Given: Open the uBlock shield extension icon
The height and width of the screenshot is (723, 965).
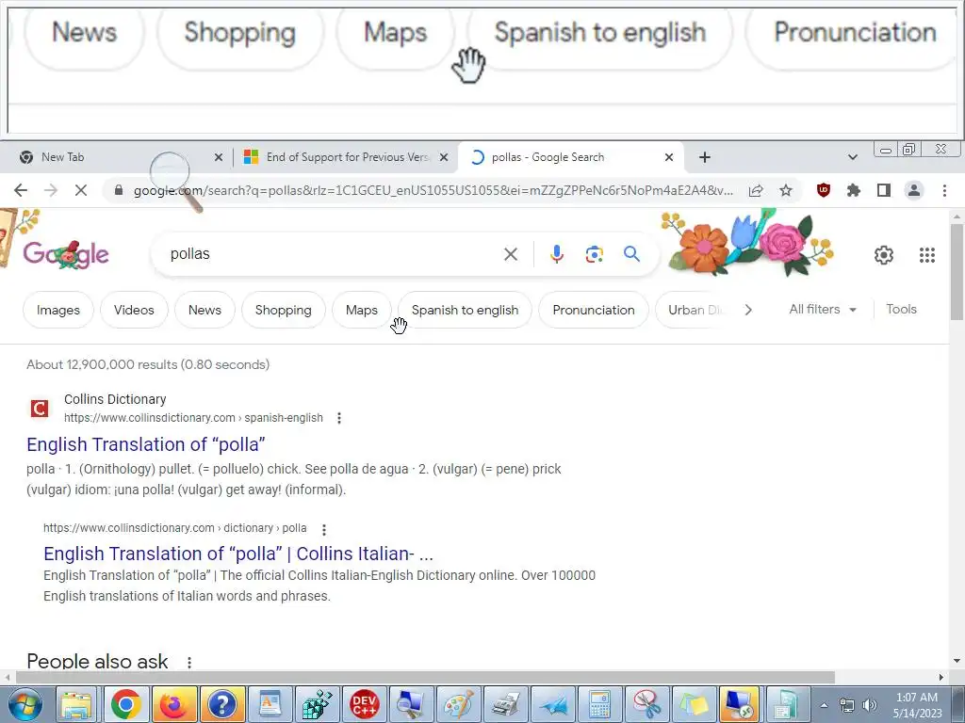Looking at the screenshot, I should pos(824,190).
